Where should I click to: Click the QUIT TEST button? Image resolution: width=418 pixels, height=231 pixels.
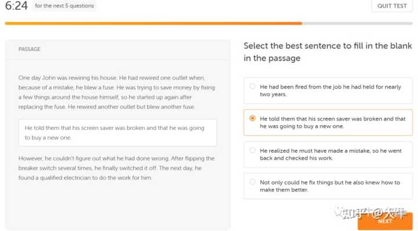coord(392,6)
